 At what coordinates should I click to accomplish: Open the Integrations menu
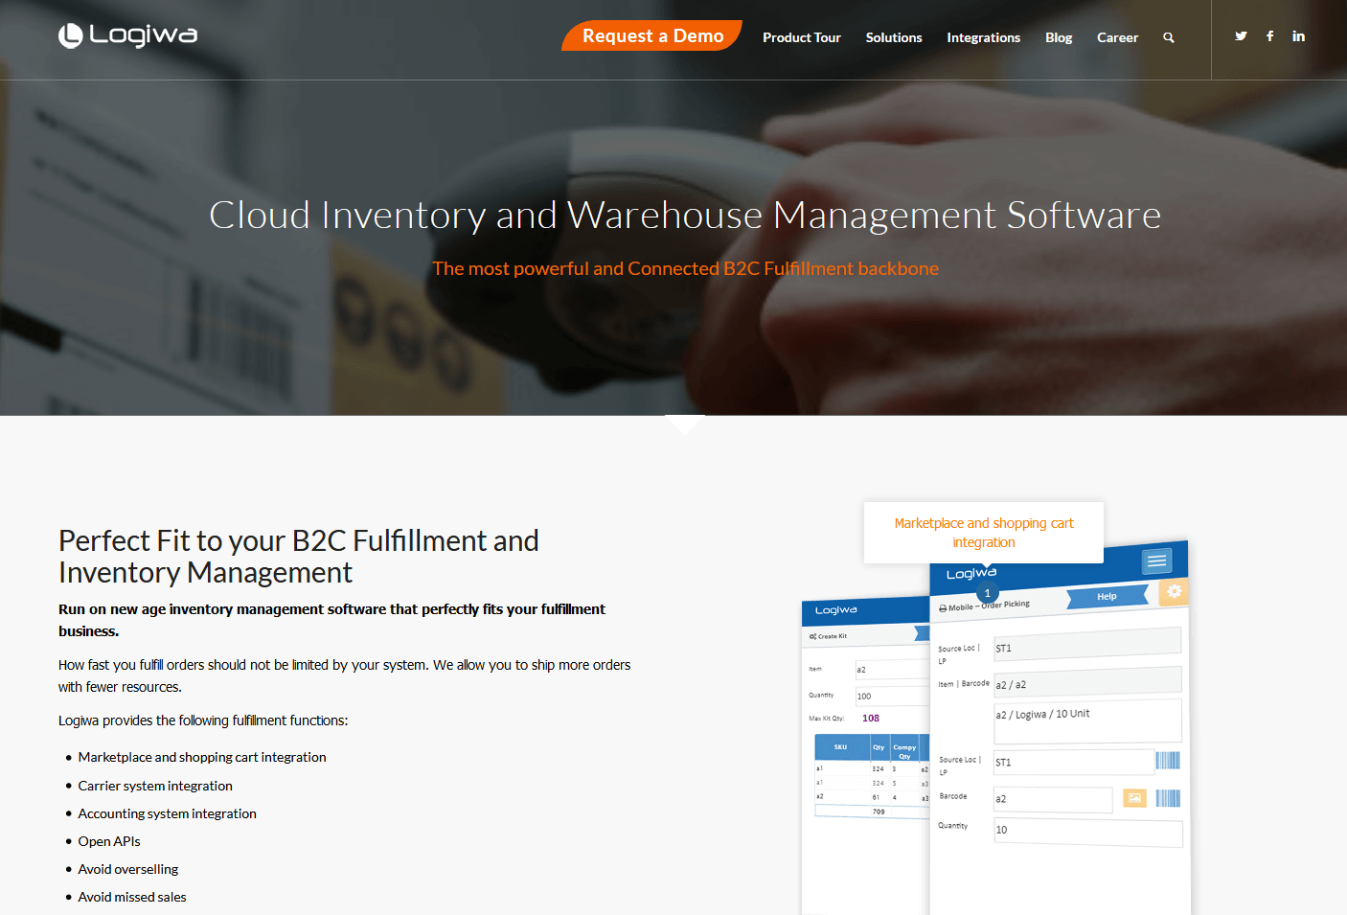pos(983,37)
